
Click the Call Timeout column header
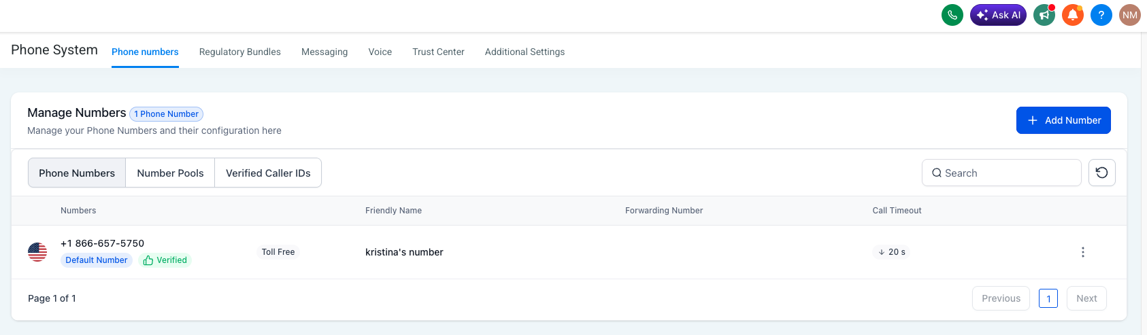[x=897, y=211]
